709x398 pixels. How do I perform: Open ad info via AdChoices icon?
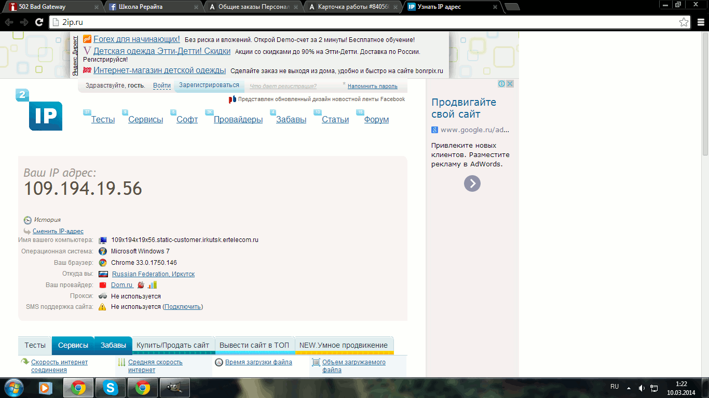[502, 83]
